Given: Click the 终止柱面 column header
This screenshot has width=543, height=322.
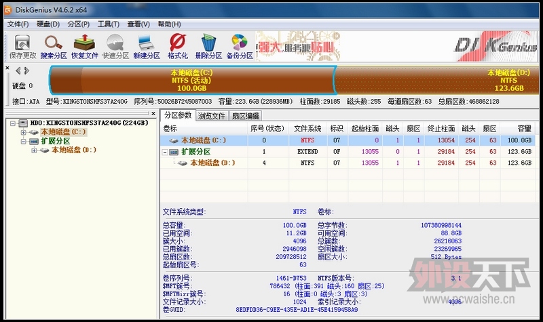Looking at the screenshot, I should (x=441, y=129).
